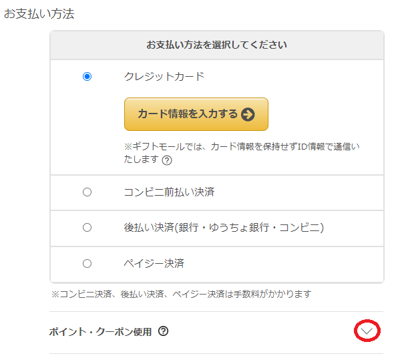
Task: Pick the ペイジー決済 radio button
Action: (87, 264)
